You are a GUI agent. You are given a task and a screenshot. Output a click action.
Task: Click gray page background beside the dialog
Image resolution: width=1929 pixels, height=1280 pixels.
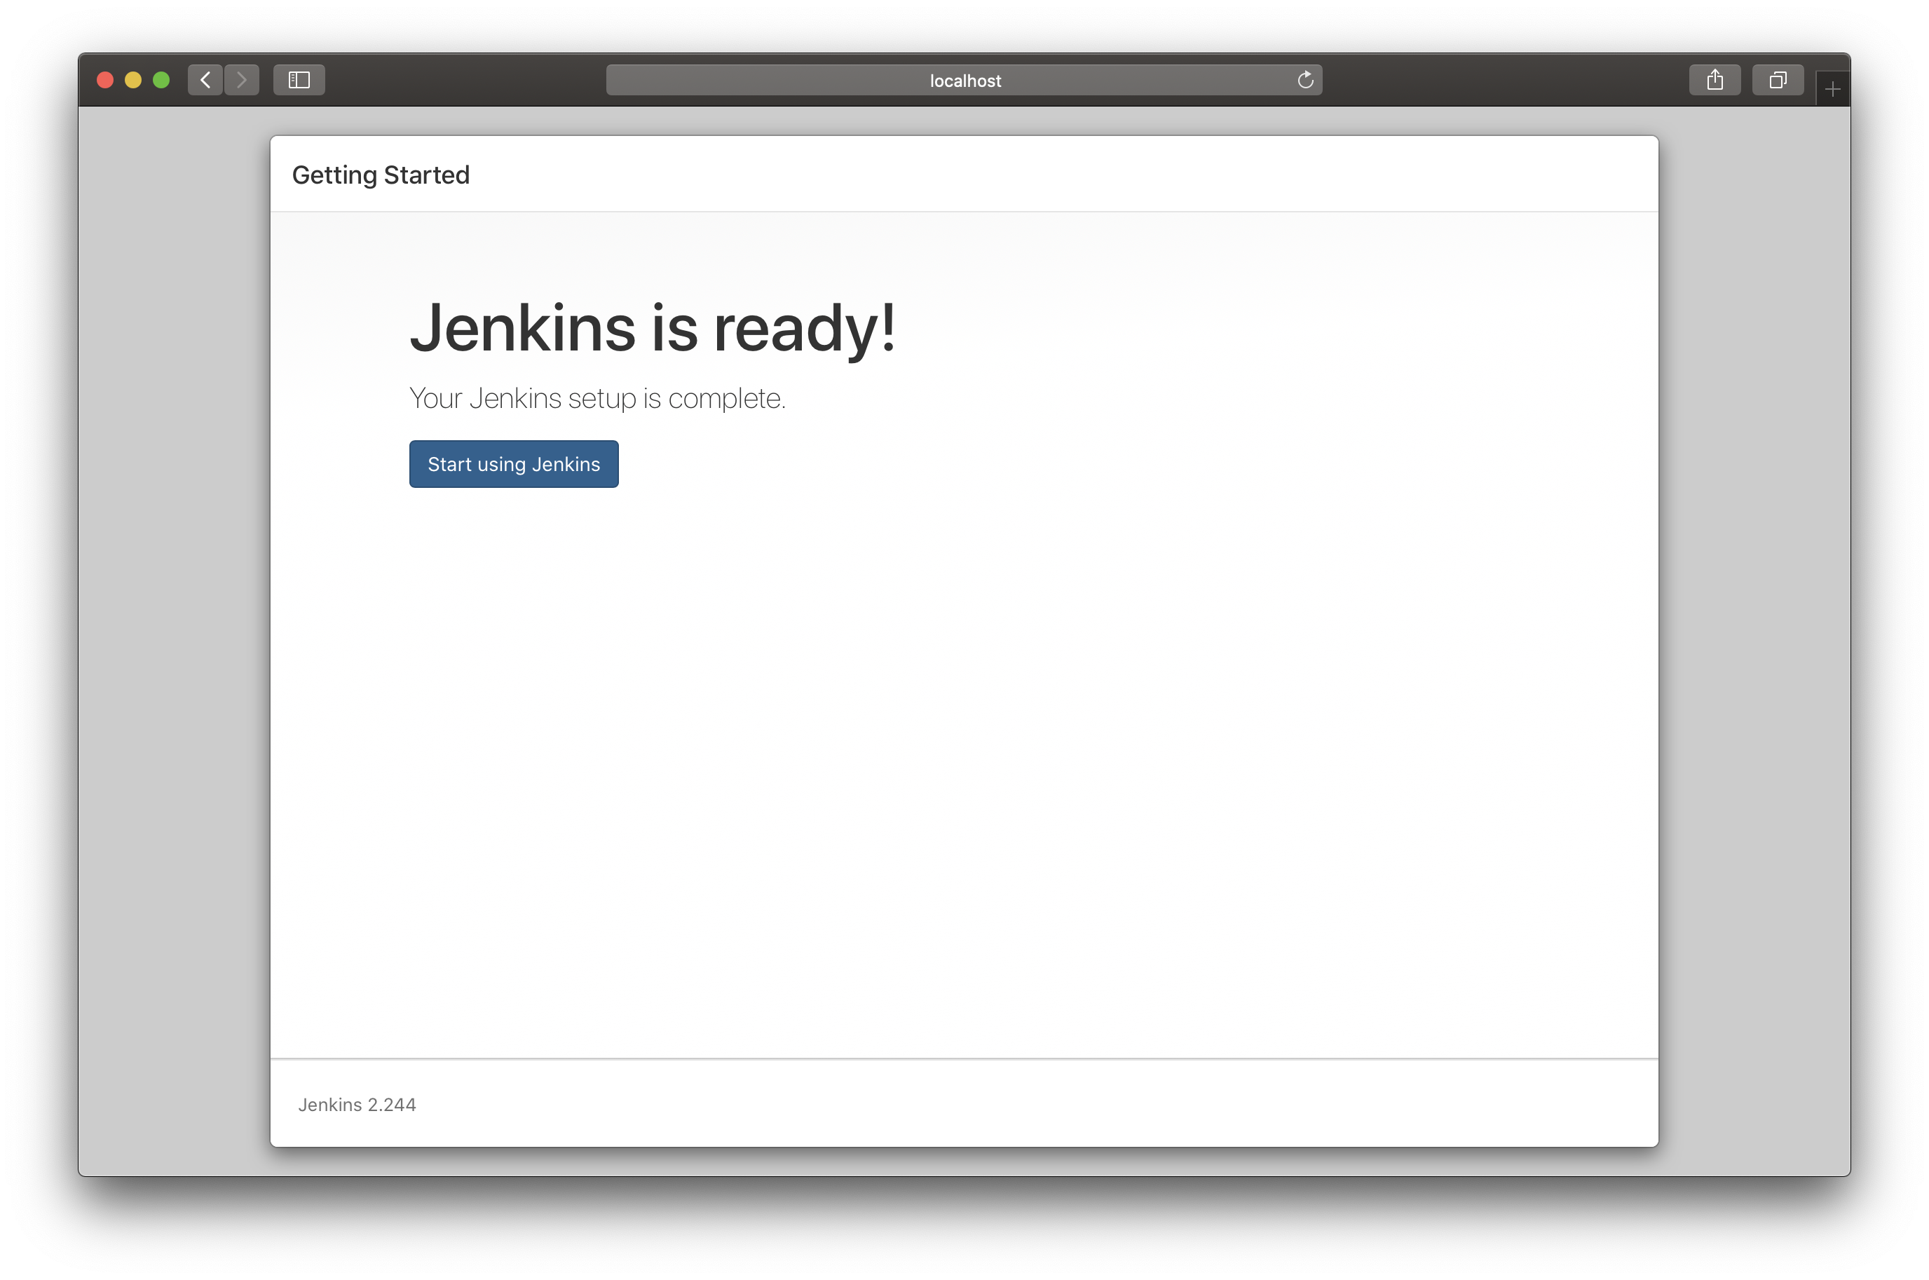tap(172, 653)
